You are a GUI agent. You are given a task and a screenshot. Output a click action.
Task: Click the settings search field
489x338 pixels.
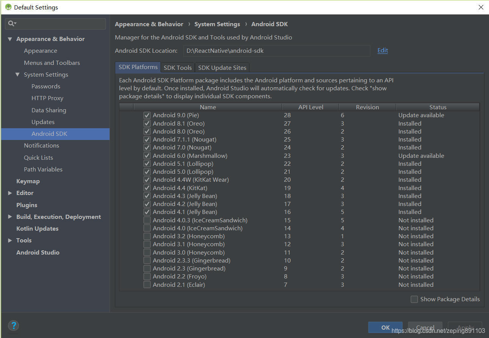pyautogui.click(x=55, y=24)
